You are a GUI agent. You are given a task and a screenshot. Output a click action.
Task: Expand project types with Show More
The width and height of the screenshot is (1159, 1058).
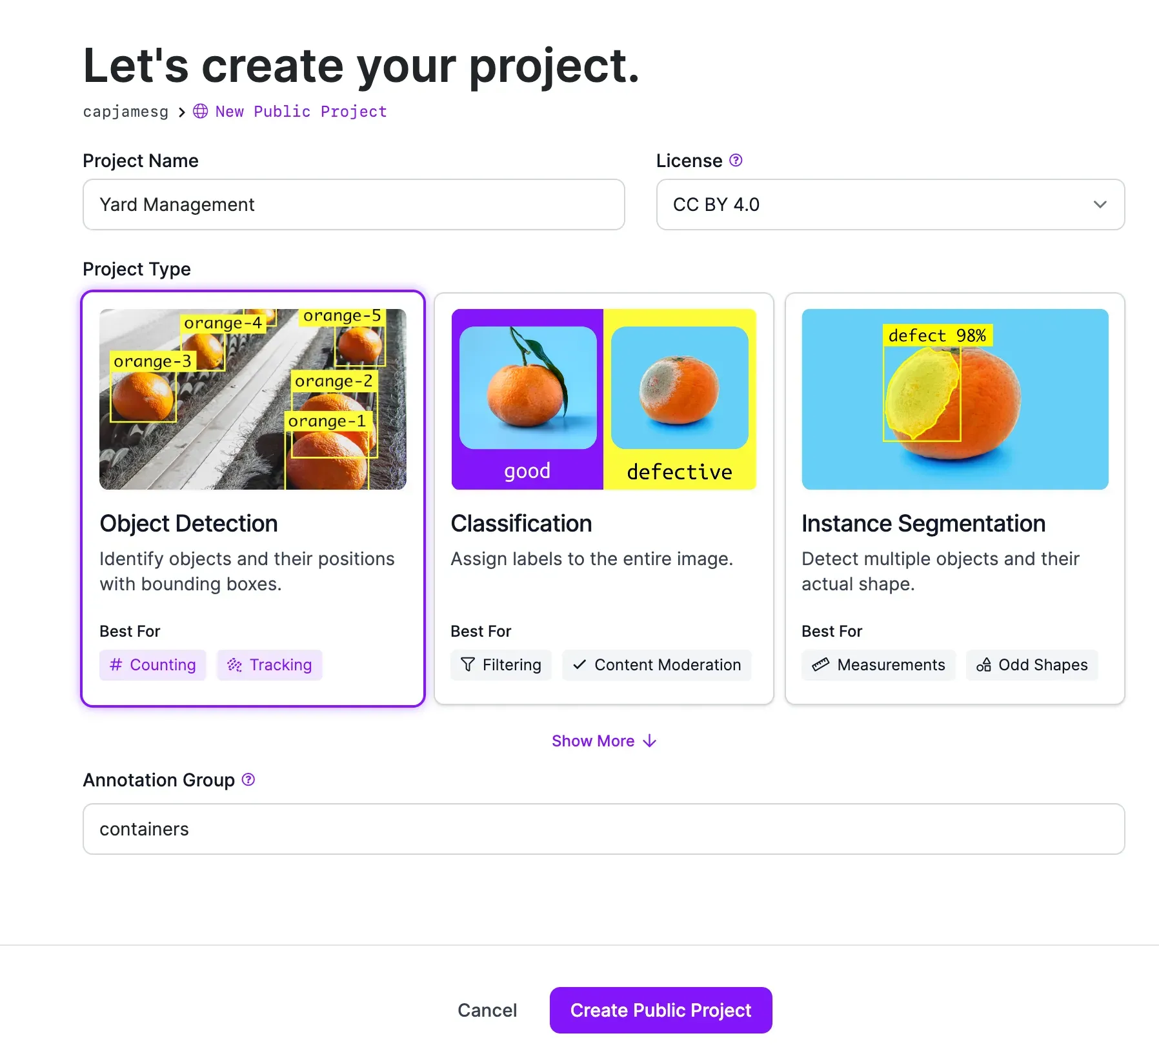point(603,741)
